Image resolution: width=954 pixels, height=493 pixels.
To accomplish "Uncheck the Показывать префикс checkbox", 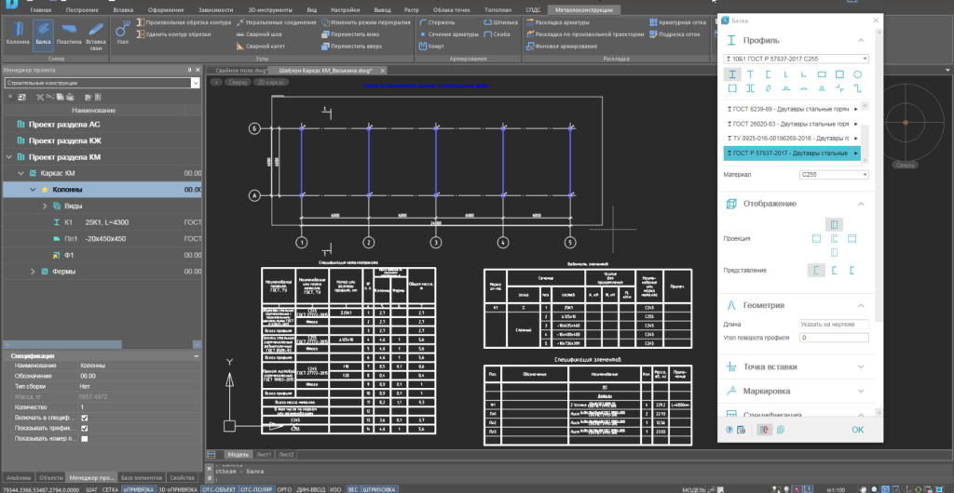I will tap(85, 428).
